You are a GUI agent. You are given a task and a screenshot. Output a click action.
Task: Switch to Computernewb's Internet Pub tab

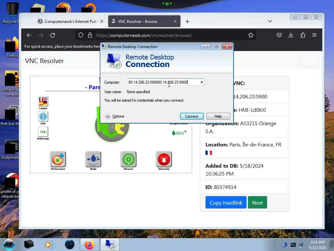point(68,21)
